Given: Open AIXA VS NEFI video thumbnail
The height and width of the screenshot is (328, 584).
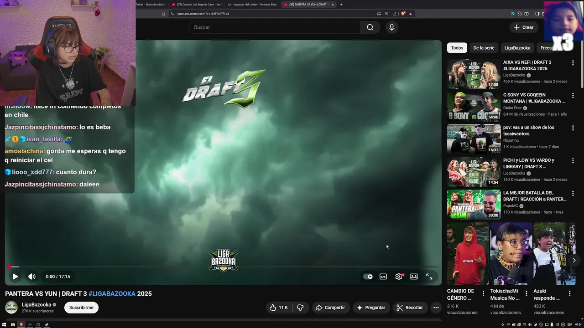Looking at the screenshot, I should coord(474,74).
